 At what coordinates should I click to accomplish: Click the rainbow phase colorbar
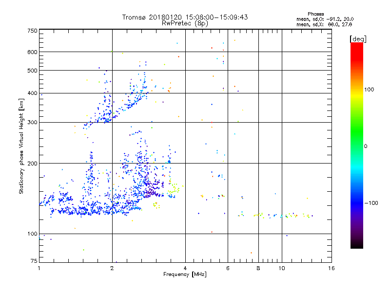[x=357, y=145]
